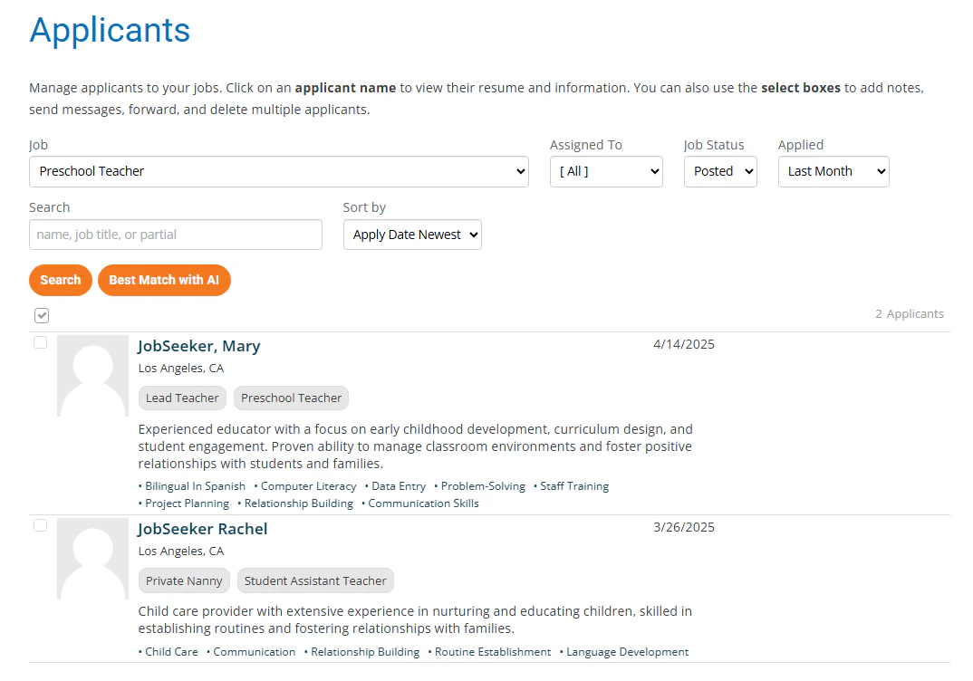The height and width of the screenshot is (681, 973).
Task: Check the checkbox for JobSeeker Rachel
Action: click(x=40, y=525)
